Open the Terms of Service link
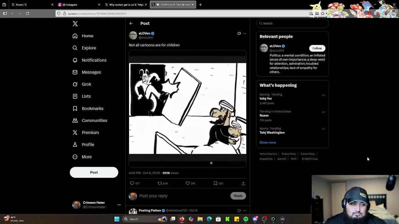Screen dimensions: 399x224 268,154
